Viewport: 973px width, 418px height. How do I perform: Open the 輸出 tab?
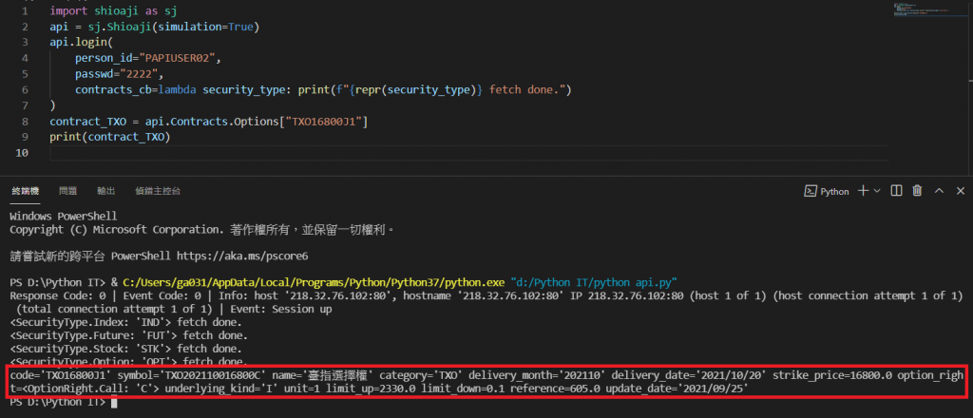tap(106, 191)
